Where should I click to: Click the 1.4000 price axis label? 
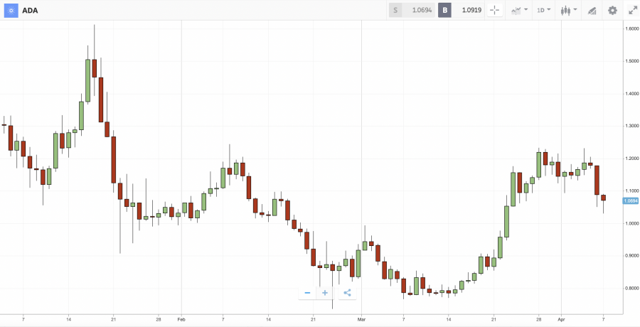pos(632,94)
